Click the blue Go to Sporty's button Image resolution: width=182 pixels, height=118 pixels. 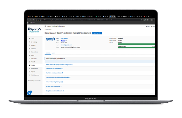pos(97,33)
